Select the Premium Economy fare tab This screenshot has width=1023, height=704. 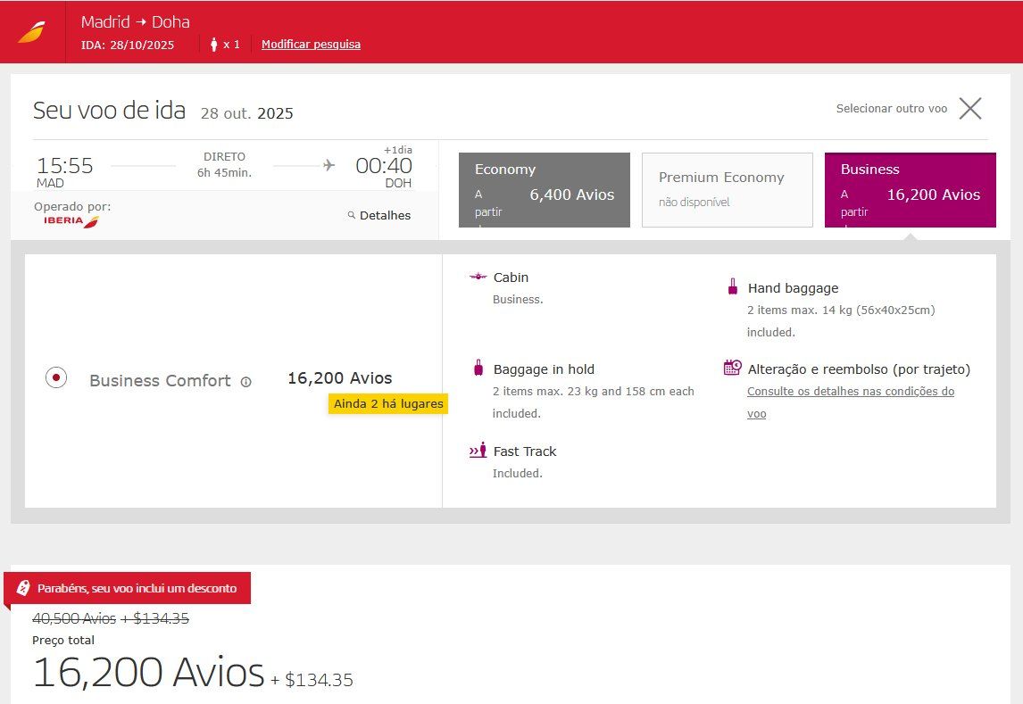tap(728, 190)
